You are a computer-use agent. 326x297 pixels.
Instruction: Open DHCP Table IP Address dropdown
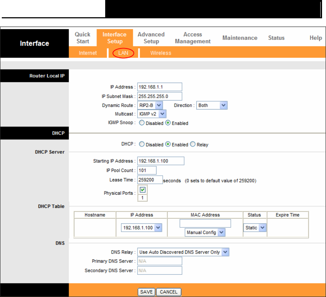pos(141,228)
